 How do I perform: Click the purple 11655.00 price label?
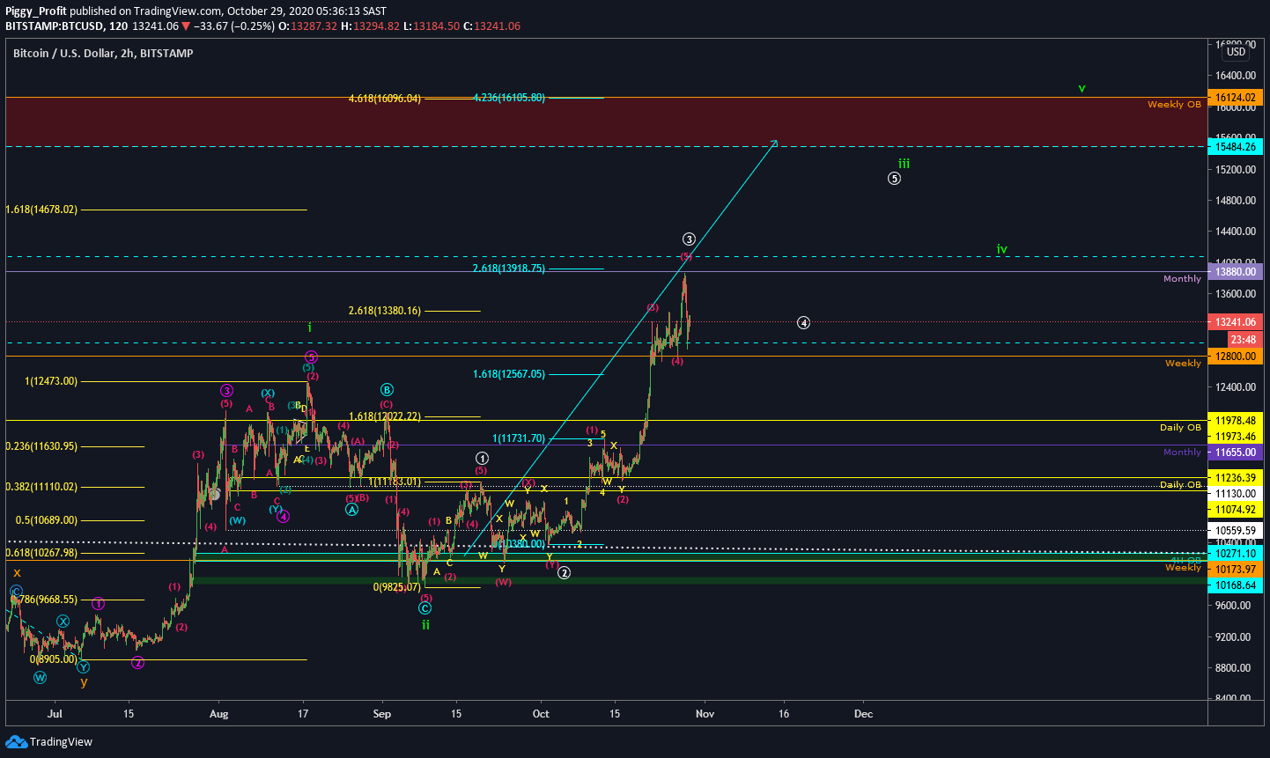click(1235, 453)
